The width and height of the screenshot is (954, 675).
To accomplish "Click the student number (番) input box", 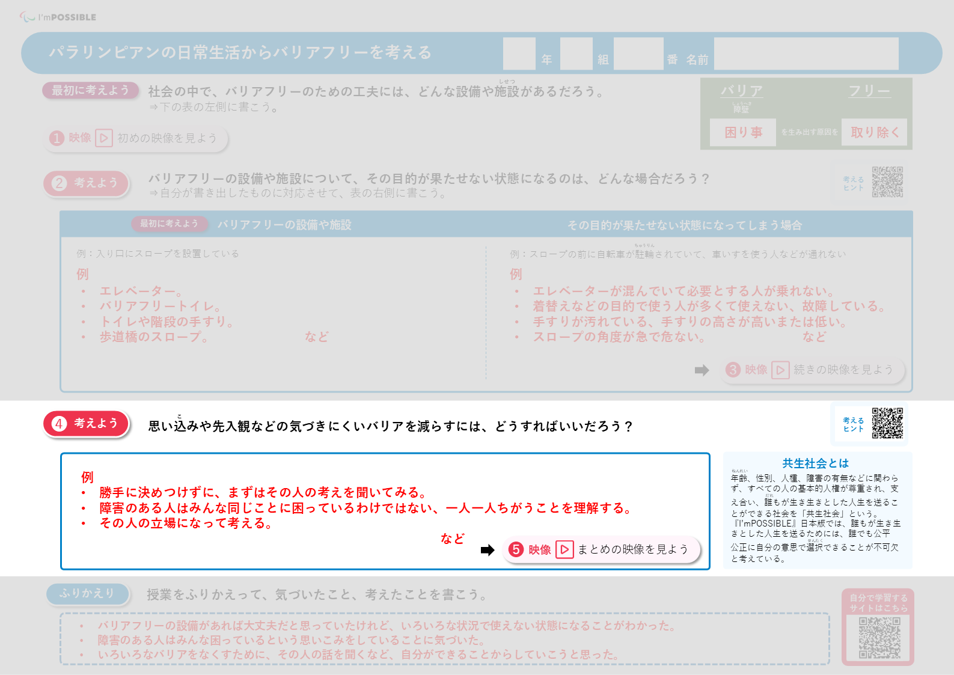I will pos(638,54).
